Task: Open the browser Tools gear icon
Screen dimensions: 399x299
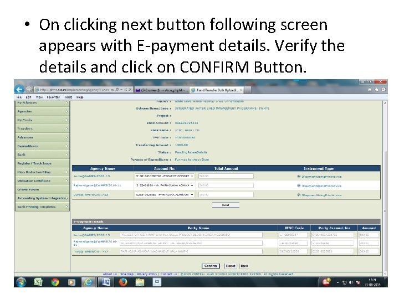Action: (383, 90)
